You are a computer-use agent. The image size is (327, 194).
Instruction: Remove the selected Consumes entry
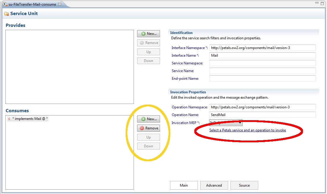148,128
